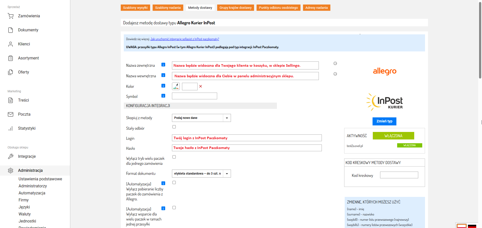482x228 pixels.
Task: Check Wyłącz tryb wielu paczek checkbox
Action: click(x=174, y=157)
